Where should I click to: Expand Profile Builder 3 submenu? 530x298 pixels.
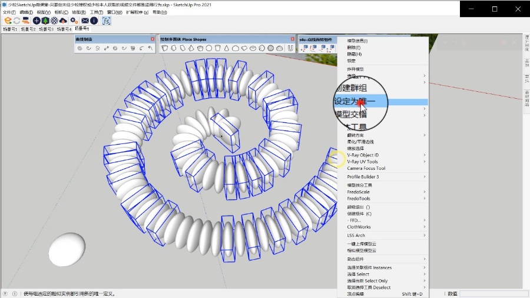tap(383, 177)
